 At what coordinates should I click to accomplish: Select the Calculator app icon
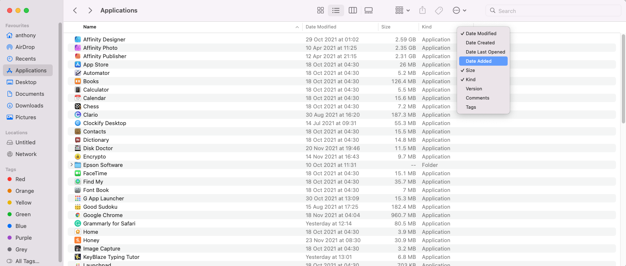click(78, 90)
